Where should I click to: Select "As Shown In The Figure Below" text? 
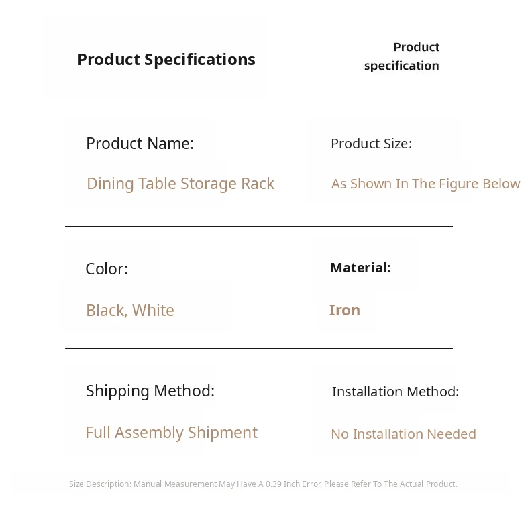(425, 184)
